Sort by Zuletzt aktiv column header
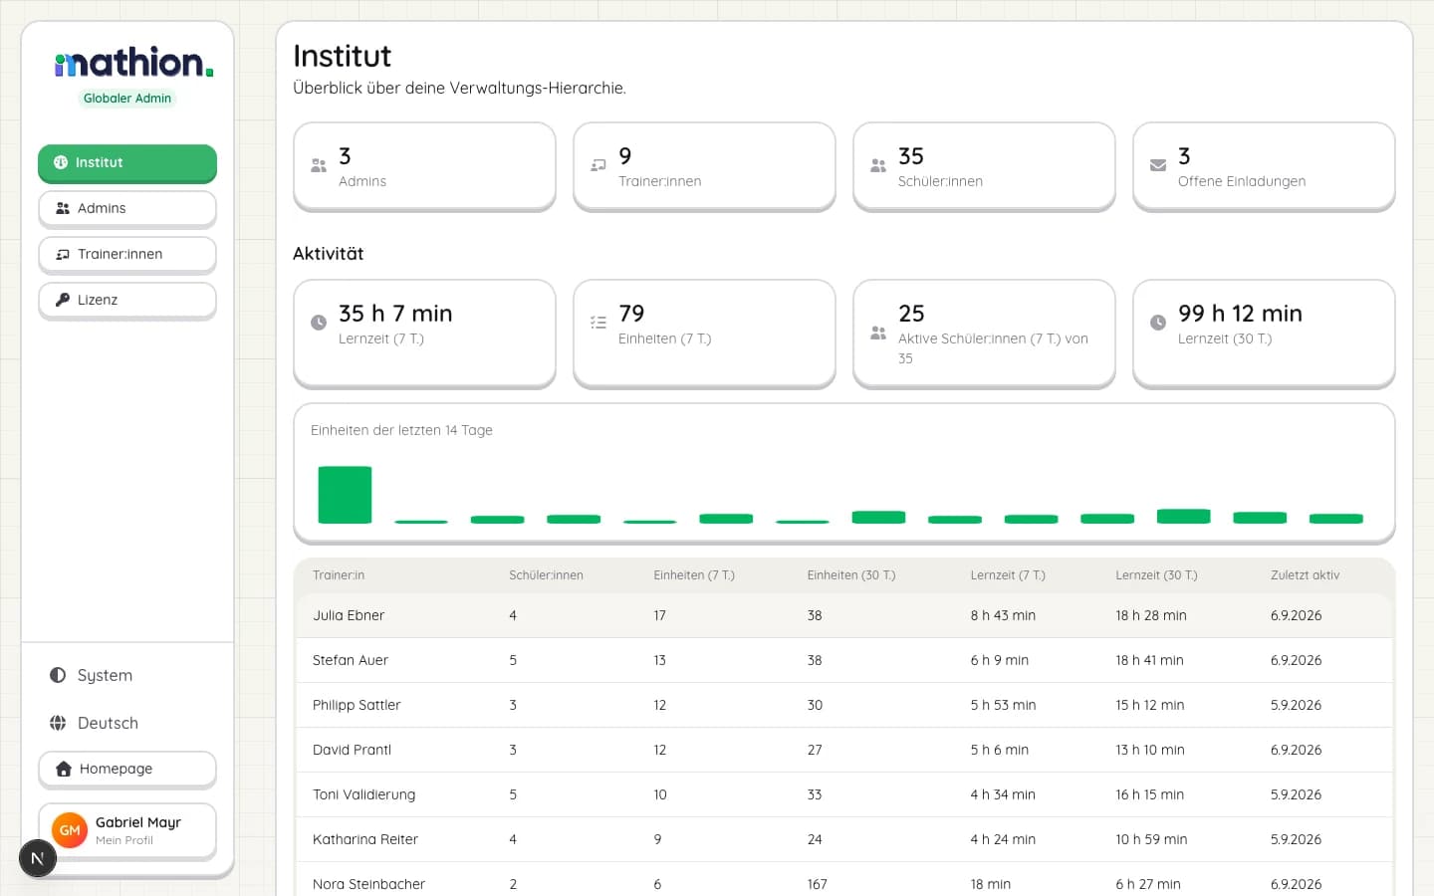Viewport: 1434px width, 896px height. point(1305,575)
